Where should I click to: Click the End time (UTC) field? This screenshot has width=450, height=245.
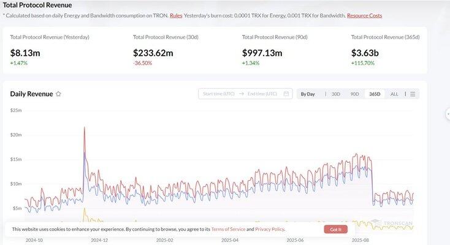[262, 94]
